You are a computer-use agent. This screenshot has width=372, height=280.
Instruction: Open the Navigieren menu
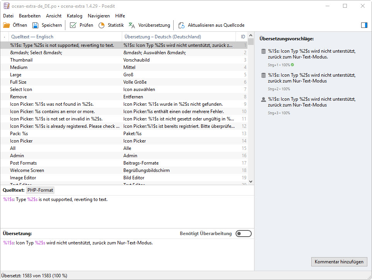[99, 16]
